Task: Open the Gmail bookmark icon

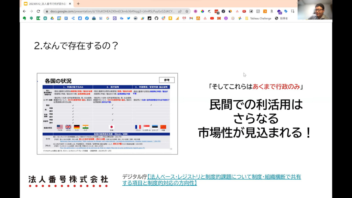Action: click(191, 18)
